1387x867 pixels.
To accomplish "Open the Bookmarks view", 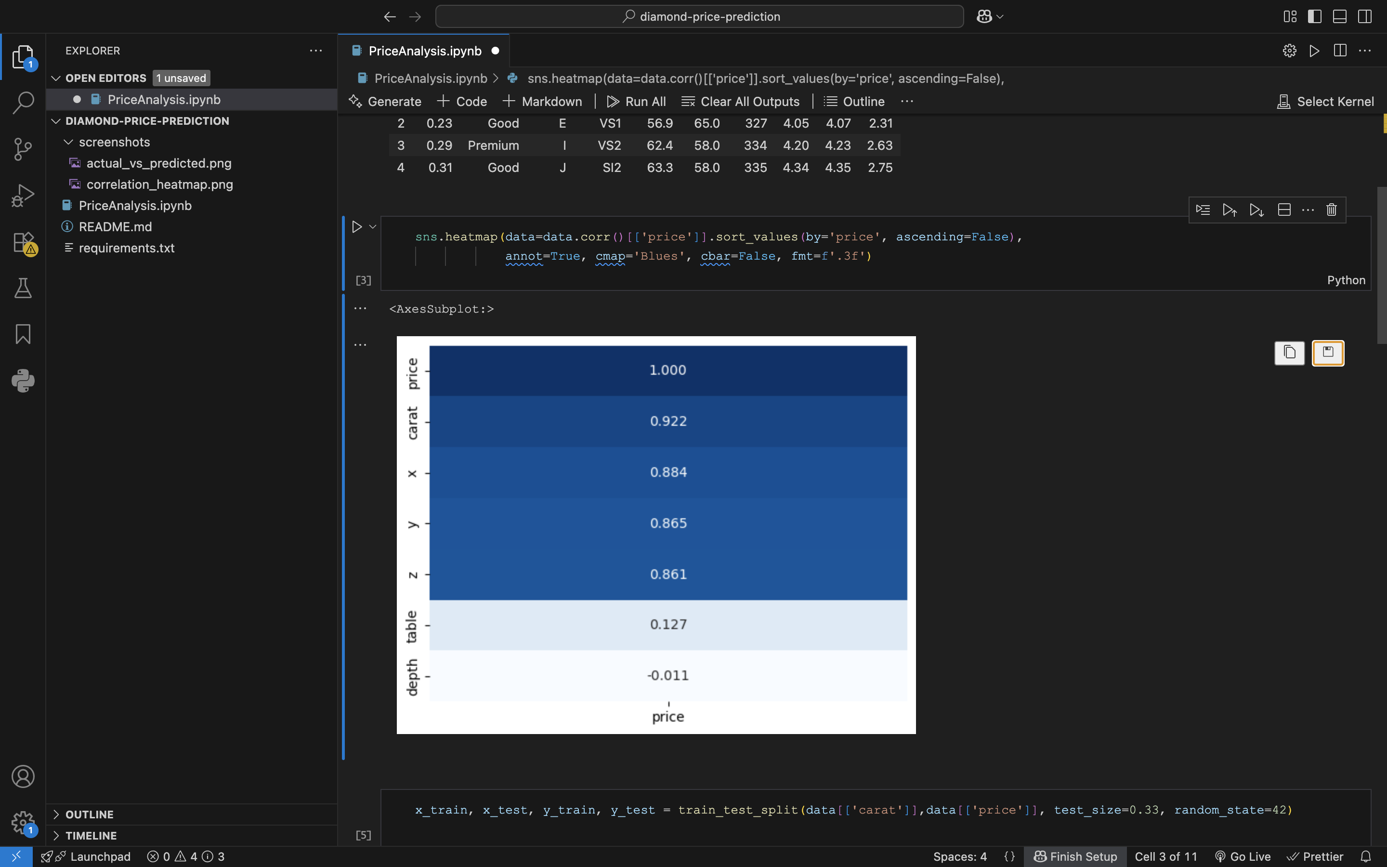I will click(23, 334).
